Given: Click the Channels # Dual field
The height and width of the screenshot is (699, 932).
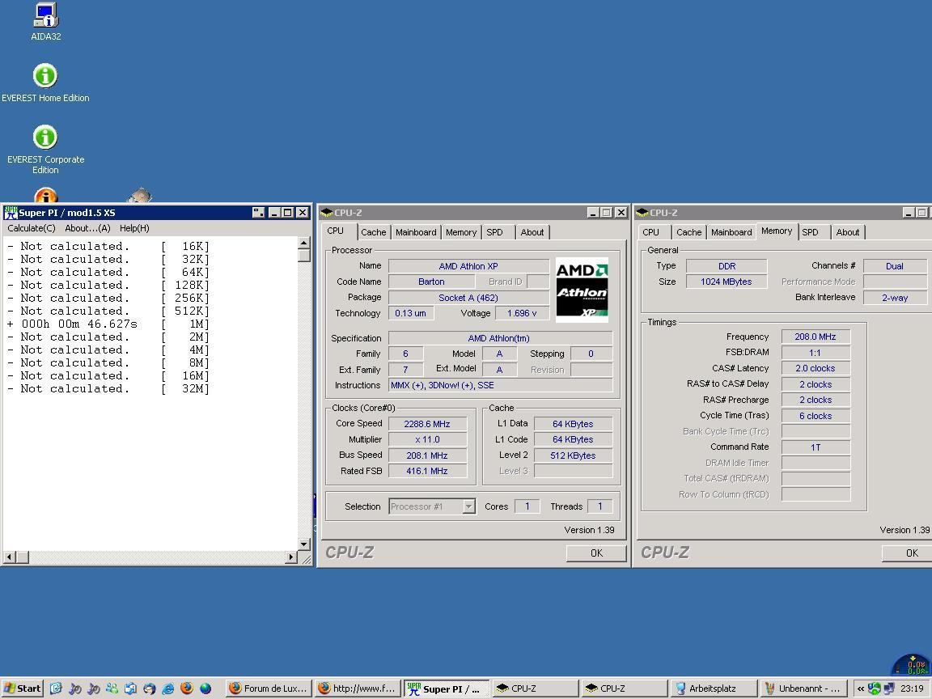Looking at the screenshot, I should (x=895, y=266).
